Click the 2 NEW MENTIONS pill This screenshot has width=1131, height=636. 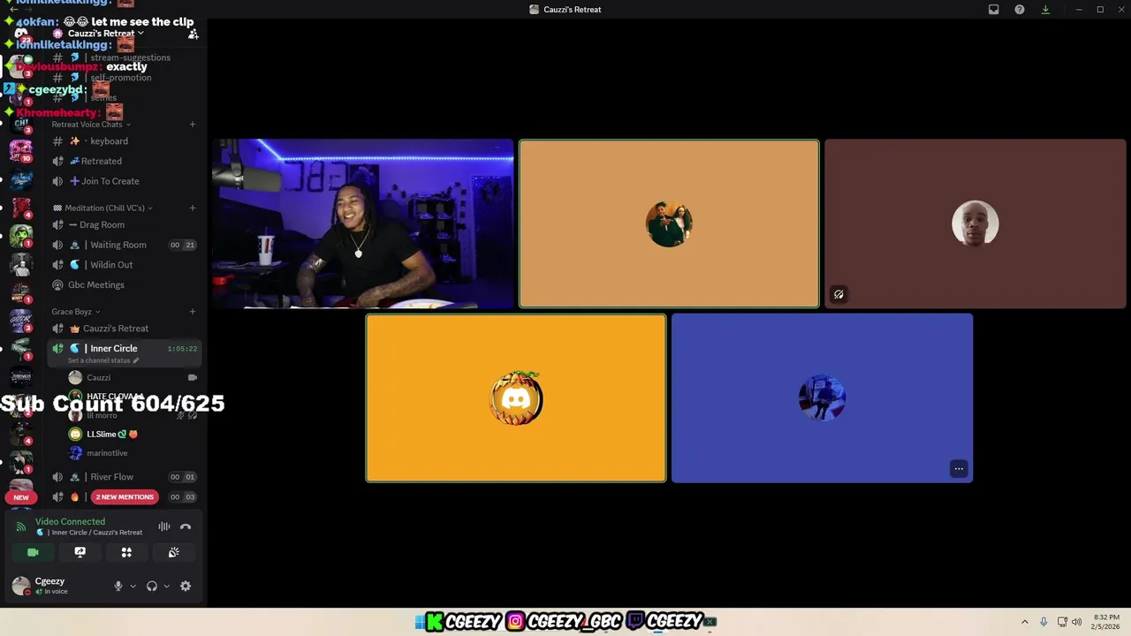pos(125,497)
